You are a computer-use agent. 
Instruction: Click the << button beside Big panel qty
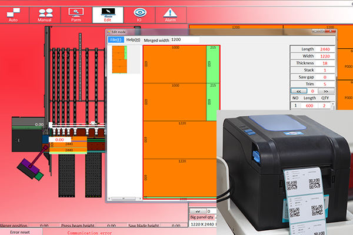coord(198,211)
